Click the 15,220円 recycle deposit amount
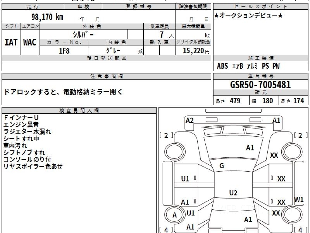310x233 pixels. click(196, 51)
